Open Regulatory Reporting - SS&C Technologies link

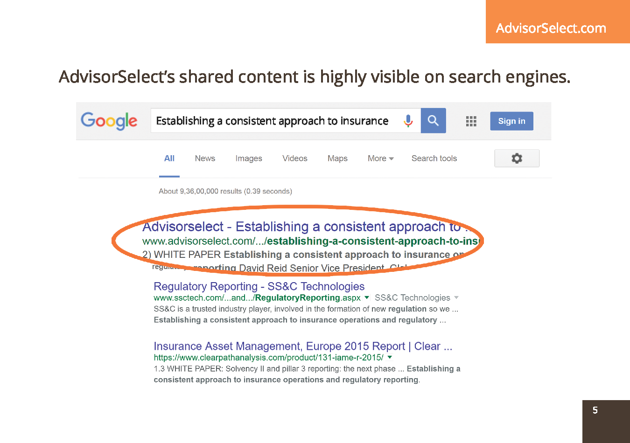259,286
